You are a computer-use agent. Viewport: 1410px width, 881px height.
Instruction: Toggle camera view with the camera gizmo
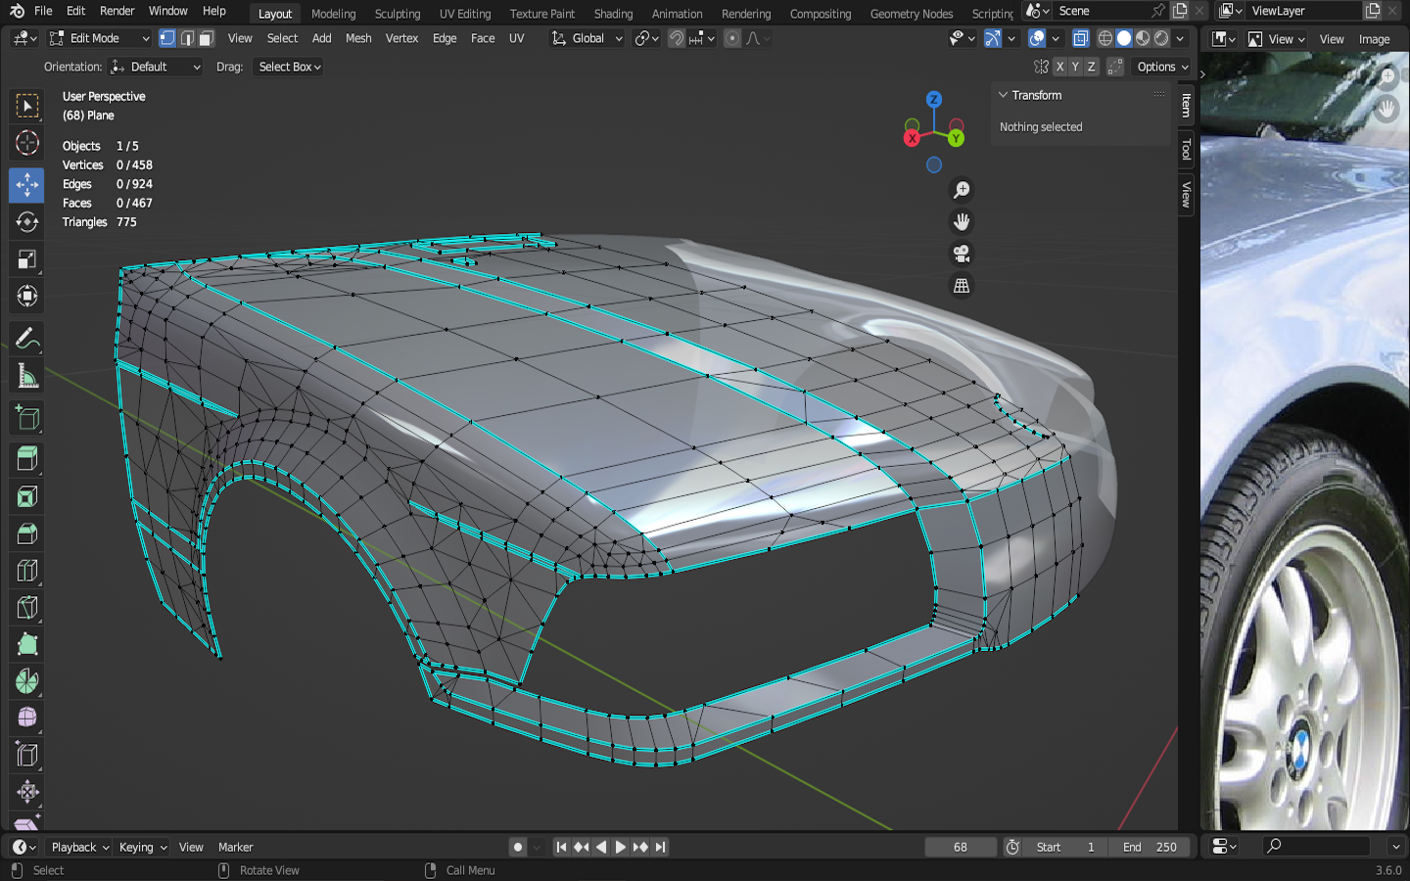[x=962, y=254]
